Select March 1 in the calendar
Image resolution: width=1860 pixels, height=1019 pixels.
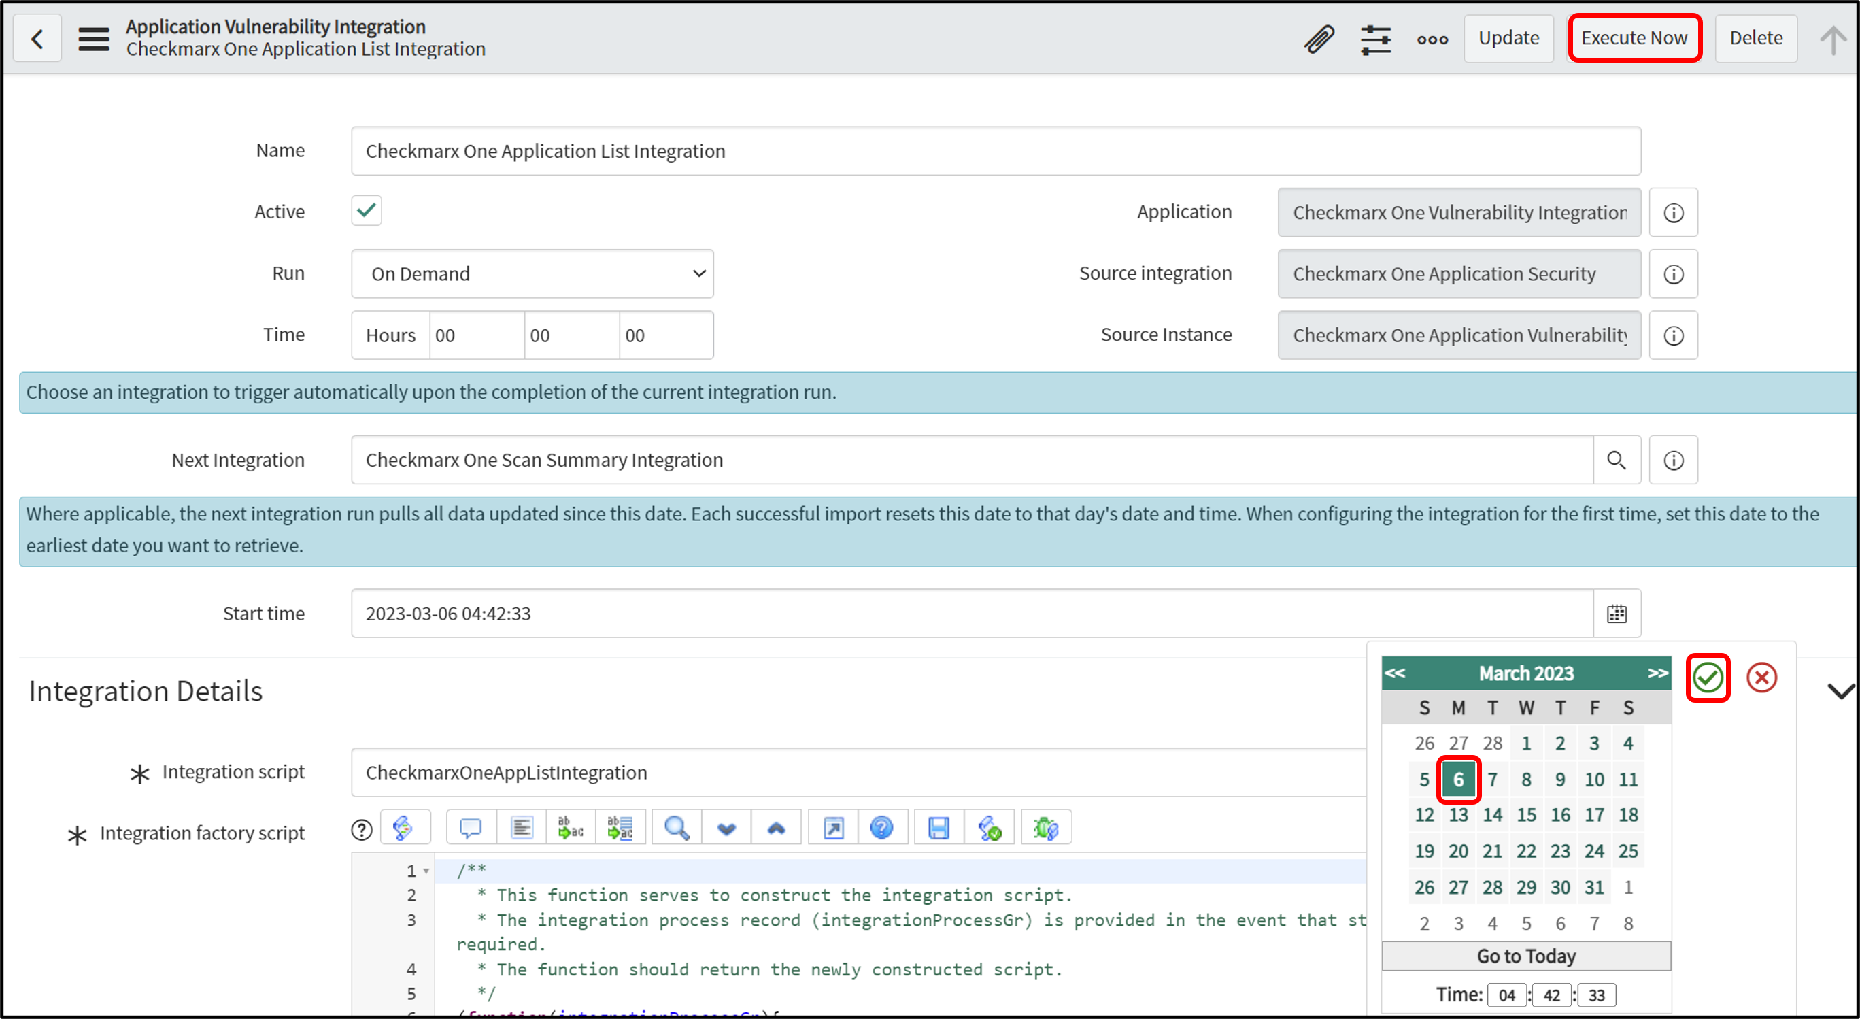point(1525,743)
